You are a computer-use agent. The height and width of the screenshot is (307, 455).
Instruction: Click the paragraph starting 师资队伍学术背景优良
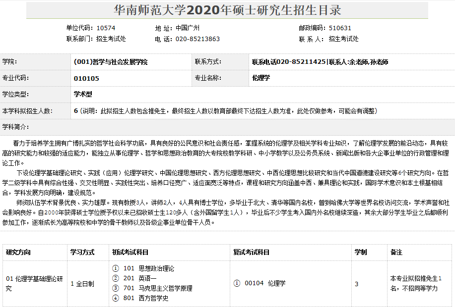225,212
